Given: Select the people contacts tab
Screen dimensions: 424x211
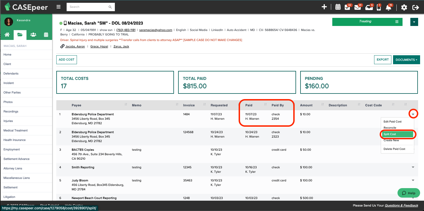Looking at the screenshot, I should click(x=33, y=35).
